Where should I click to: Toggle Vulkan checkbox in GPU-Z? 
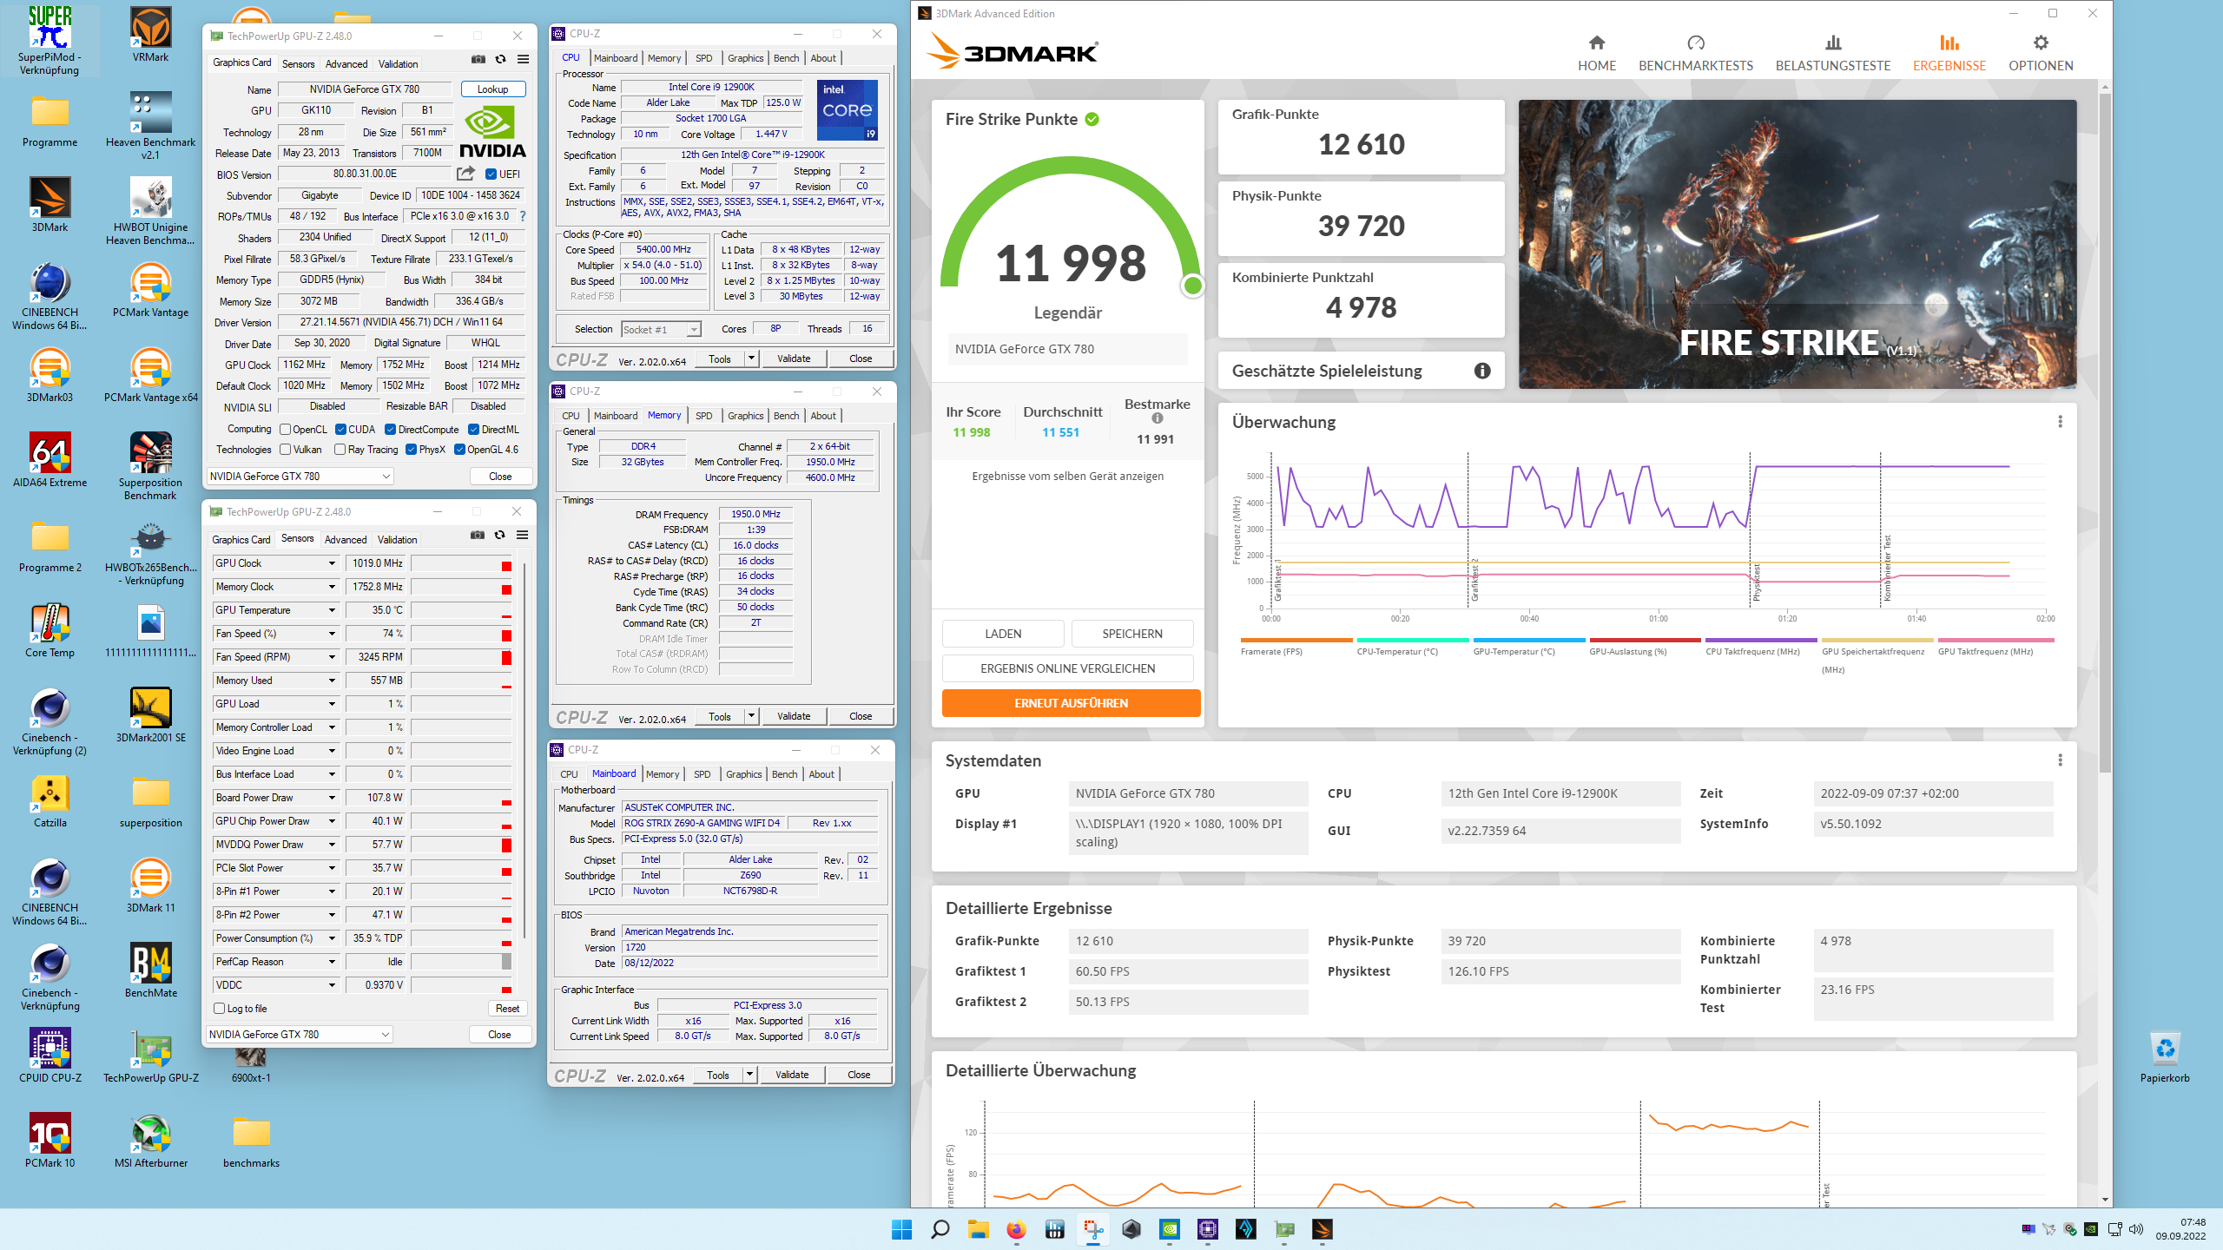click(285, 449)
